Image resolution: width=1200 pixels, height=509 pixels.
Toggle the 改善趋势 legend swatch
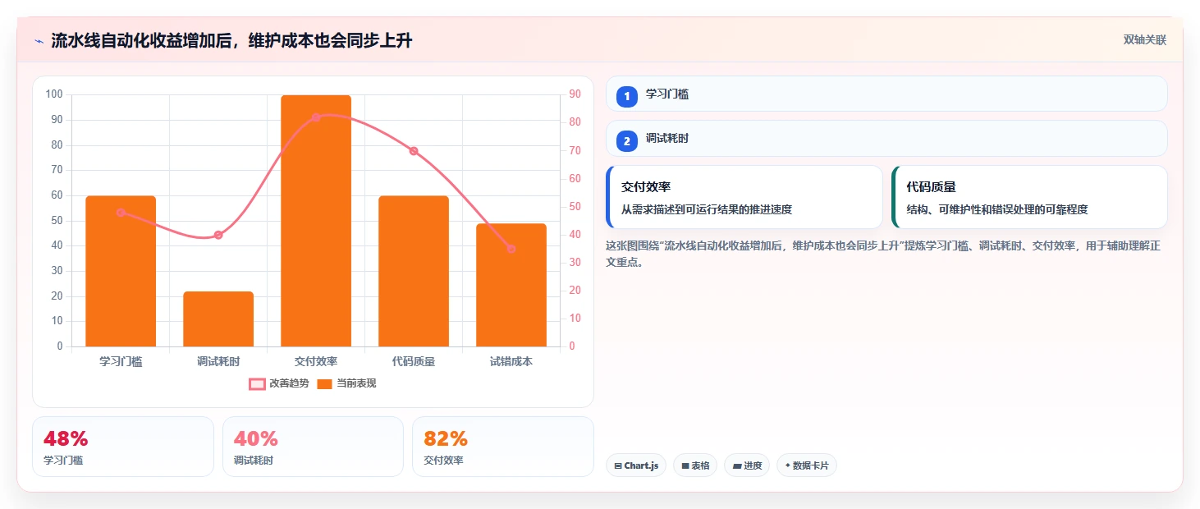coord(257,383)
